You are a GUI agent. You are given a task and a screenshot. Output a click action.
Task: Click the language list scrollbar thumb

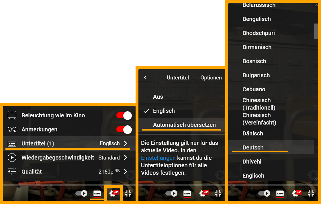pyautogui.click(x=316, y=31)
